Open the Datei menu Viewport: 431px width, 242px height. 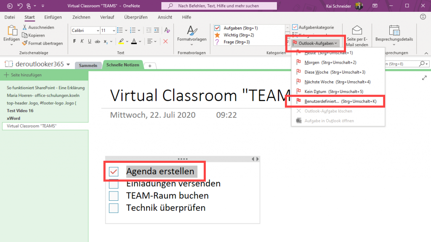[x=10, y=17]
